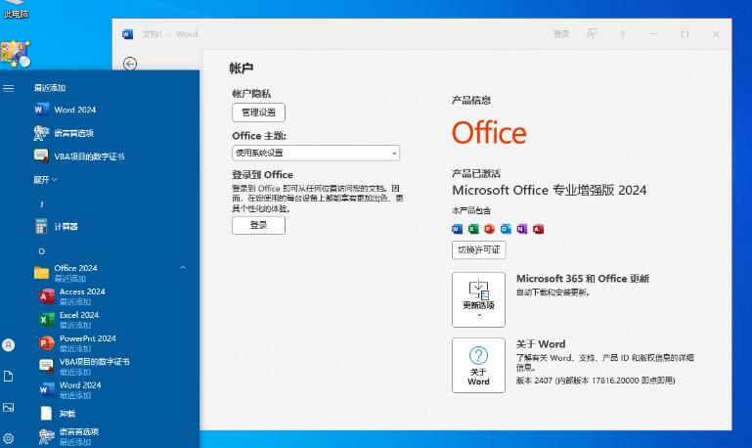
Task: Open Help question mark in the title bar
Action: click(x=623, y=34)
